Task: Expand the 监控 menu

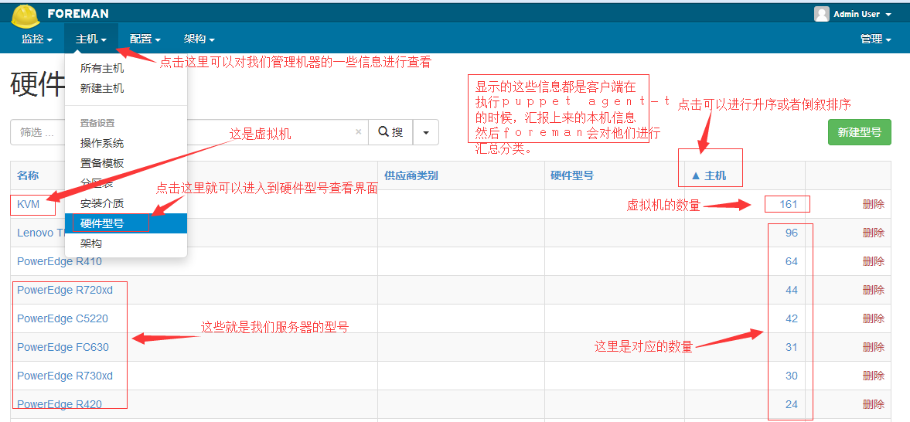Action: 37,39
